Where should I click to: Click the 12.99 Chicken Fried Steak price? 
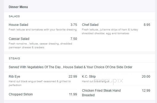(x=146, y=91)
